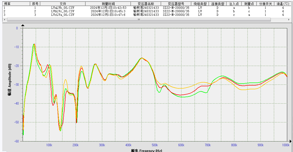
Task: Click the 500k label on frequency axis
Action: click(155, 145)
